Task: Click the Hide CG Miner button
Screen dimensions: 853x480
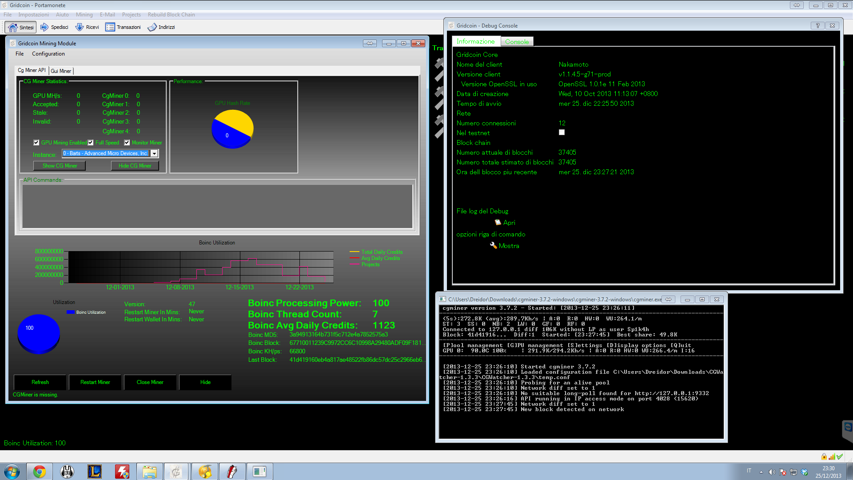Action: (x=135, y=166)
